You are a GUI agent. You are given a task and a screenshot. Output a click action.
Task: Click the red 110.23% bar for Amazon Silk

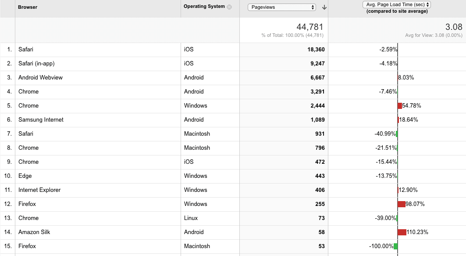(x=402, y=232)
